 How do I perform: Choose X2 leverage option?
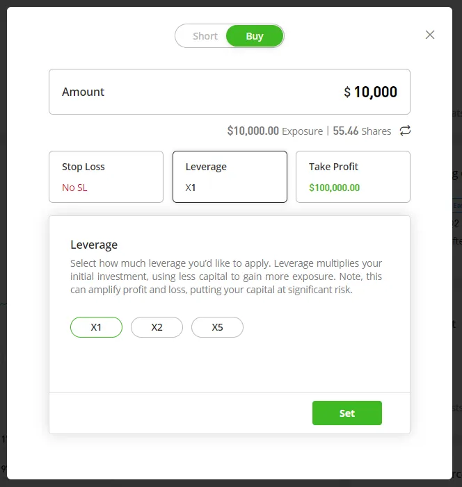[x=157, y=327]
